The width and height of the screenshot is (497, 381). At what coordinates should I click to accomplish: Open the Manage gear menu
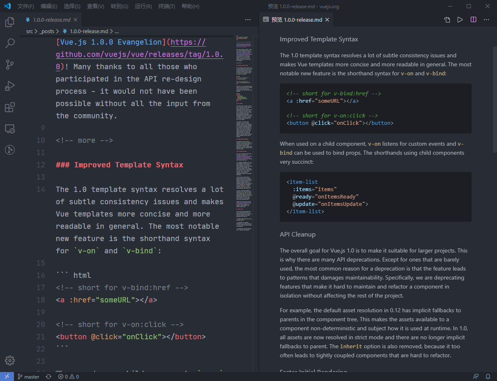(10, 361)
